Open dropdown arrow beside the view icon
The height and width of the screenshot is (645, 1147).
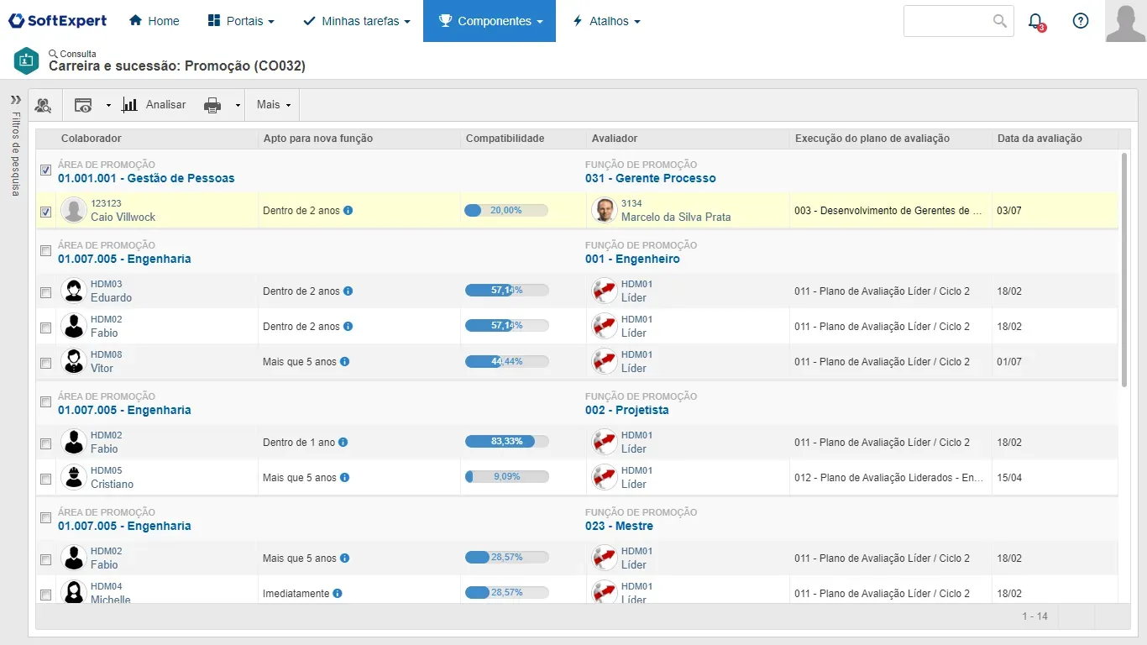tap(108, 106)
